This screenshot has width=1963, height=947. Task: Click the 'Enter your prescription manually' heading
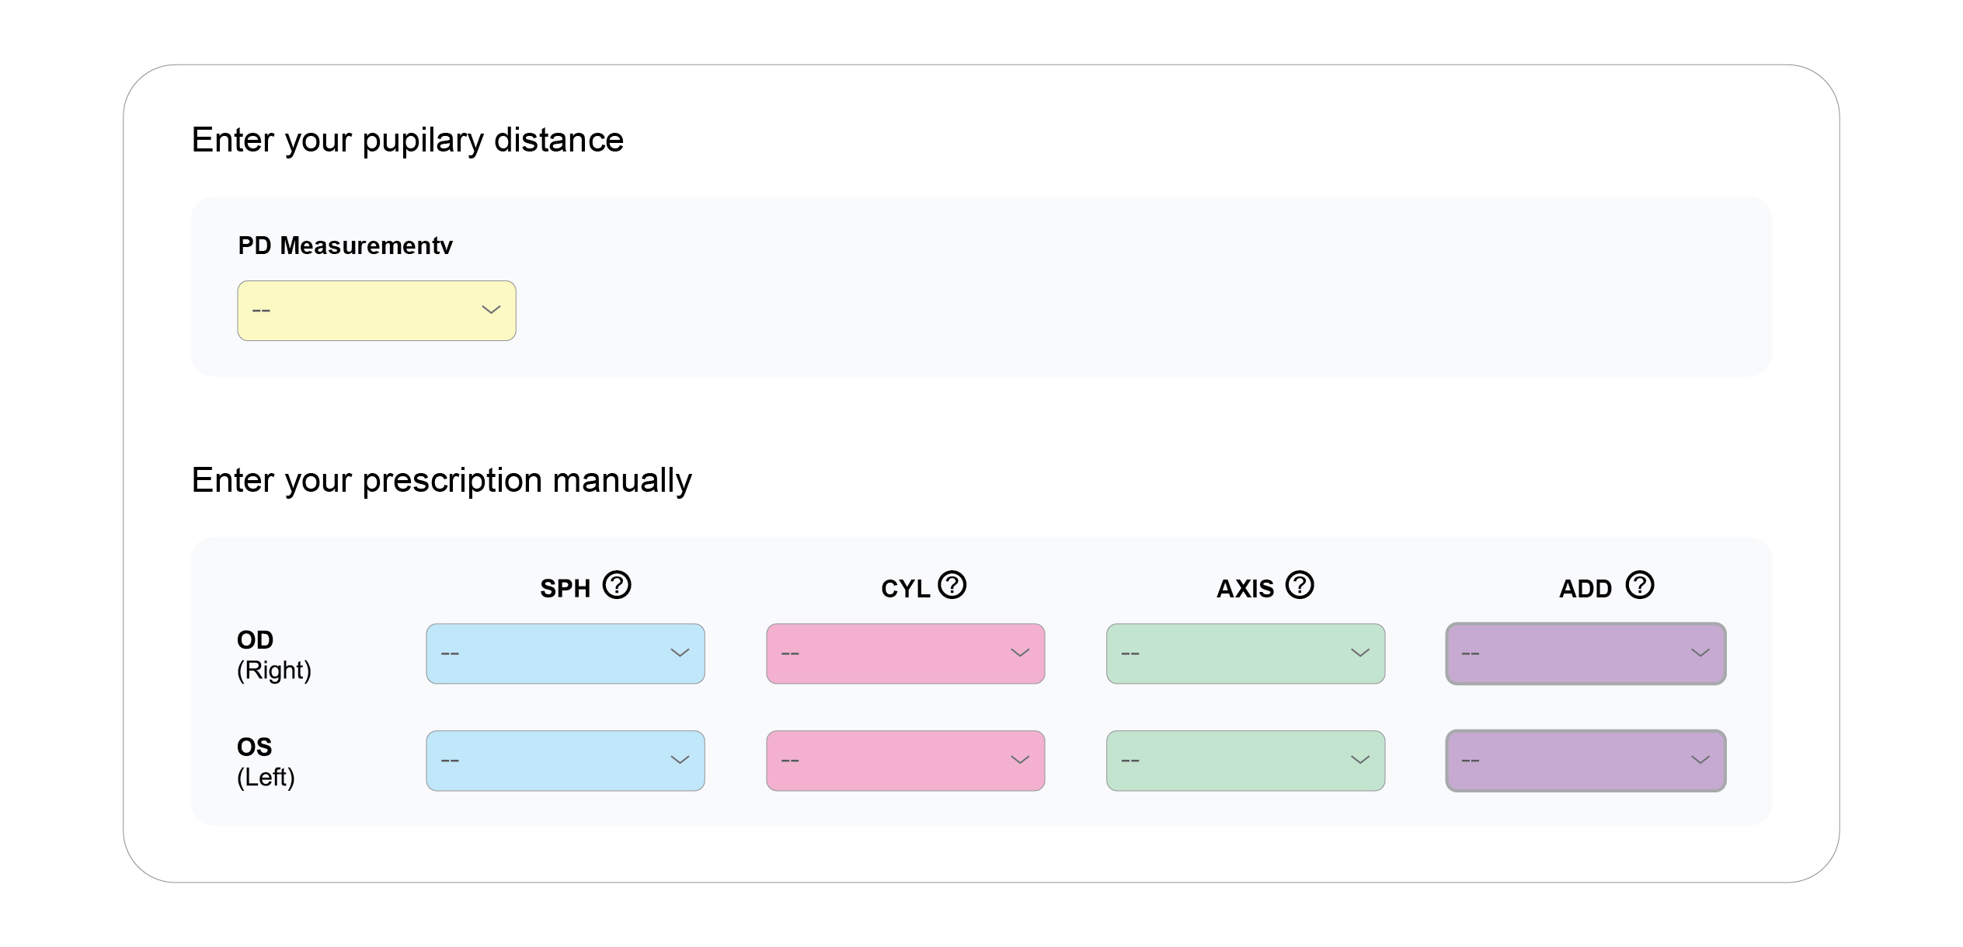click(x=441, y=480)
